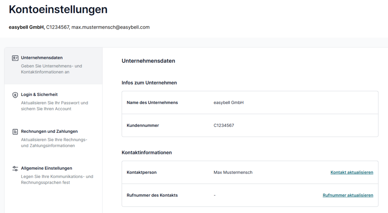Switch to the Login & Sicherheit tab title
The width and height of the screenshot is (388, 213).
pyautogui.click(x=39, y=94)
